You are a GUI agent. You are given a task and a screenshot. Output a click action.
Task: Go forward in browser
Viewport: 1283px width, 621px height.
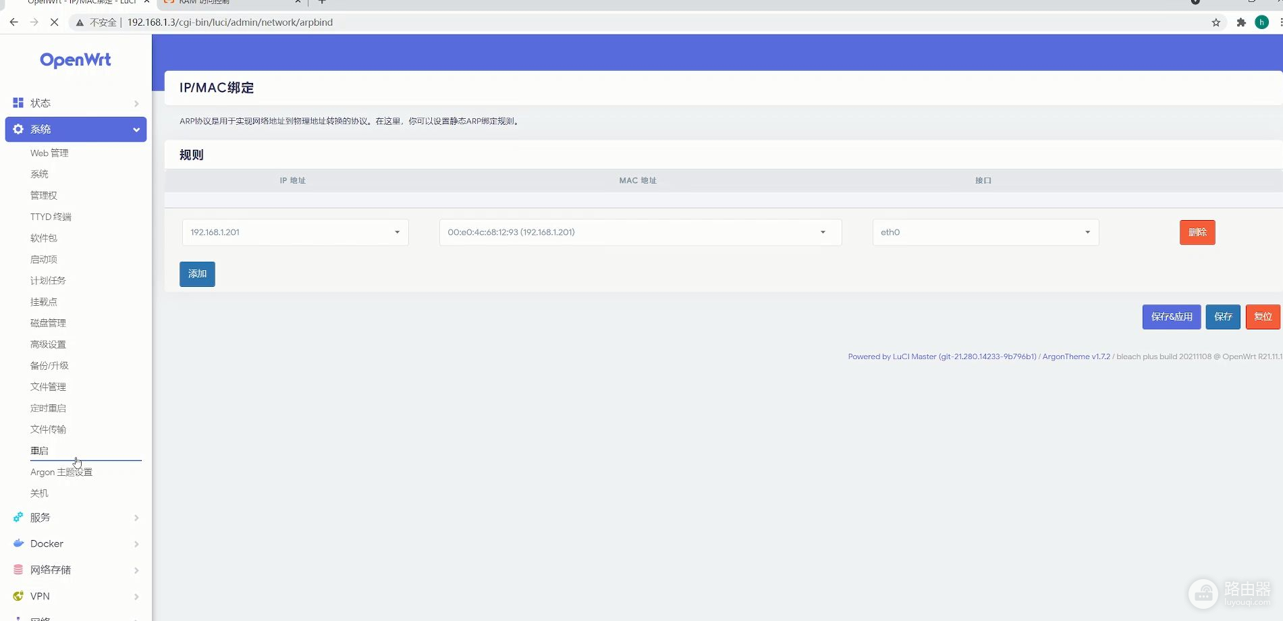click(x=34, y=22)
